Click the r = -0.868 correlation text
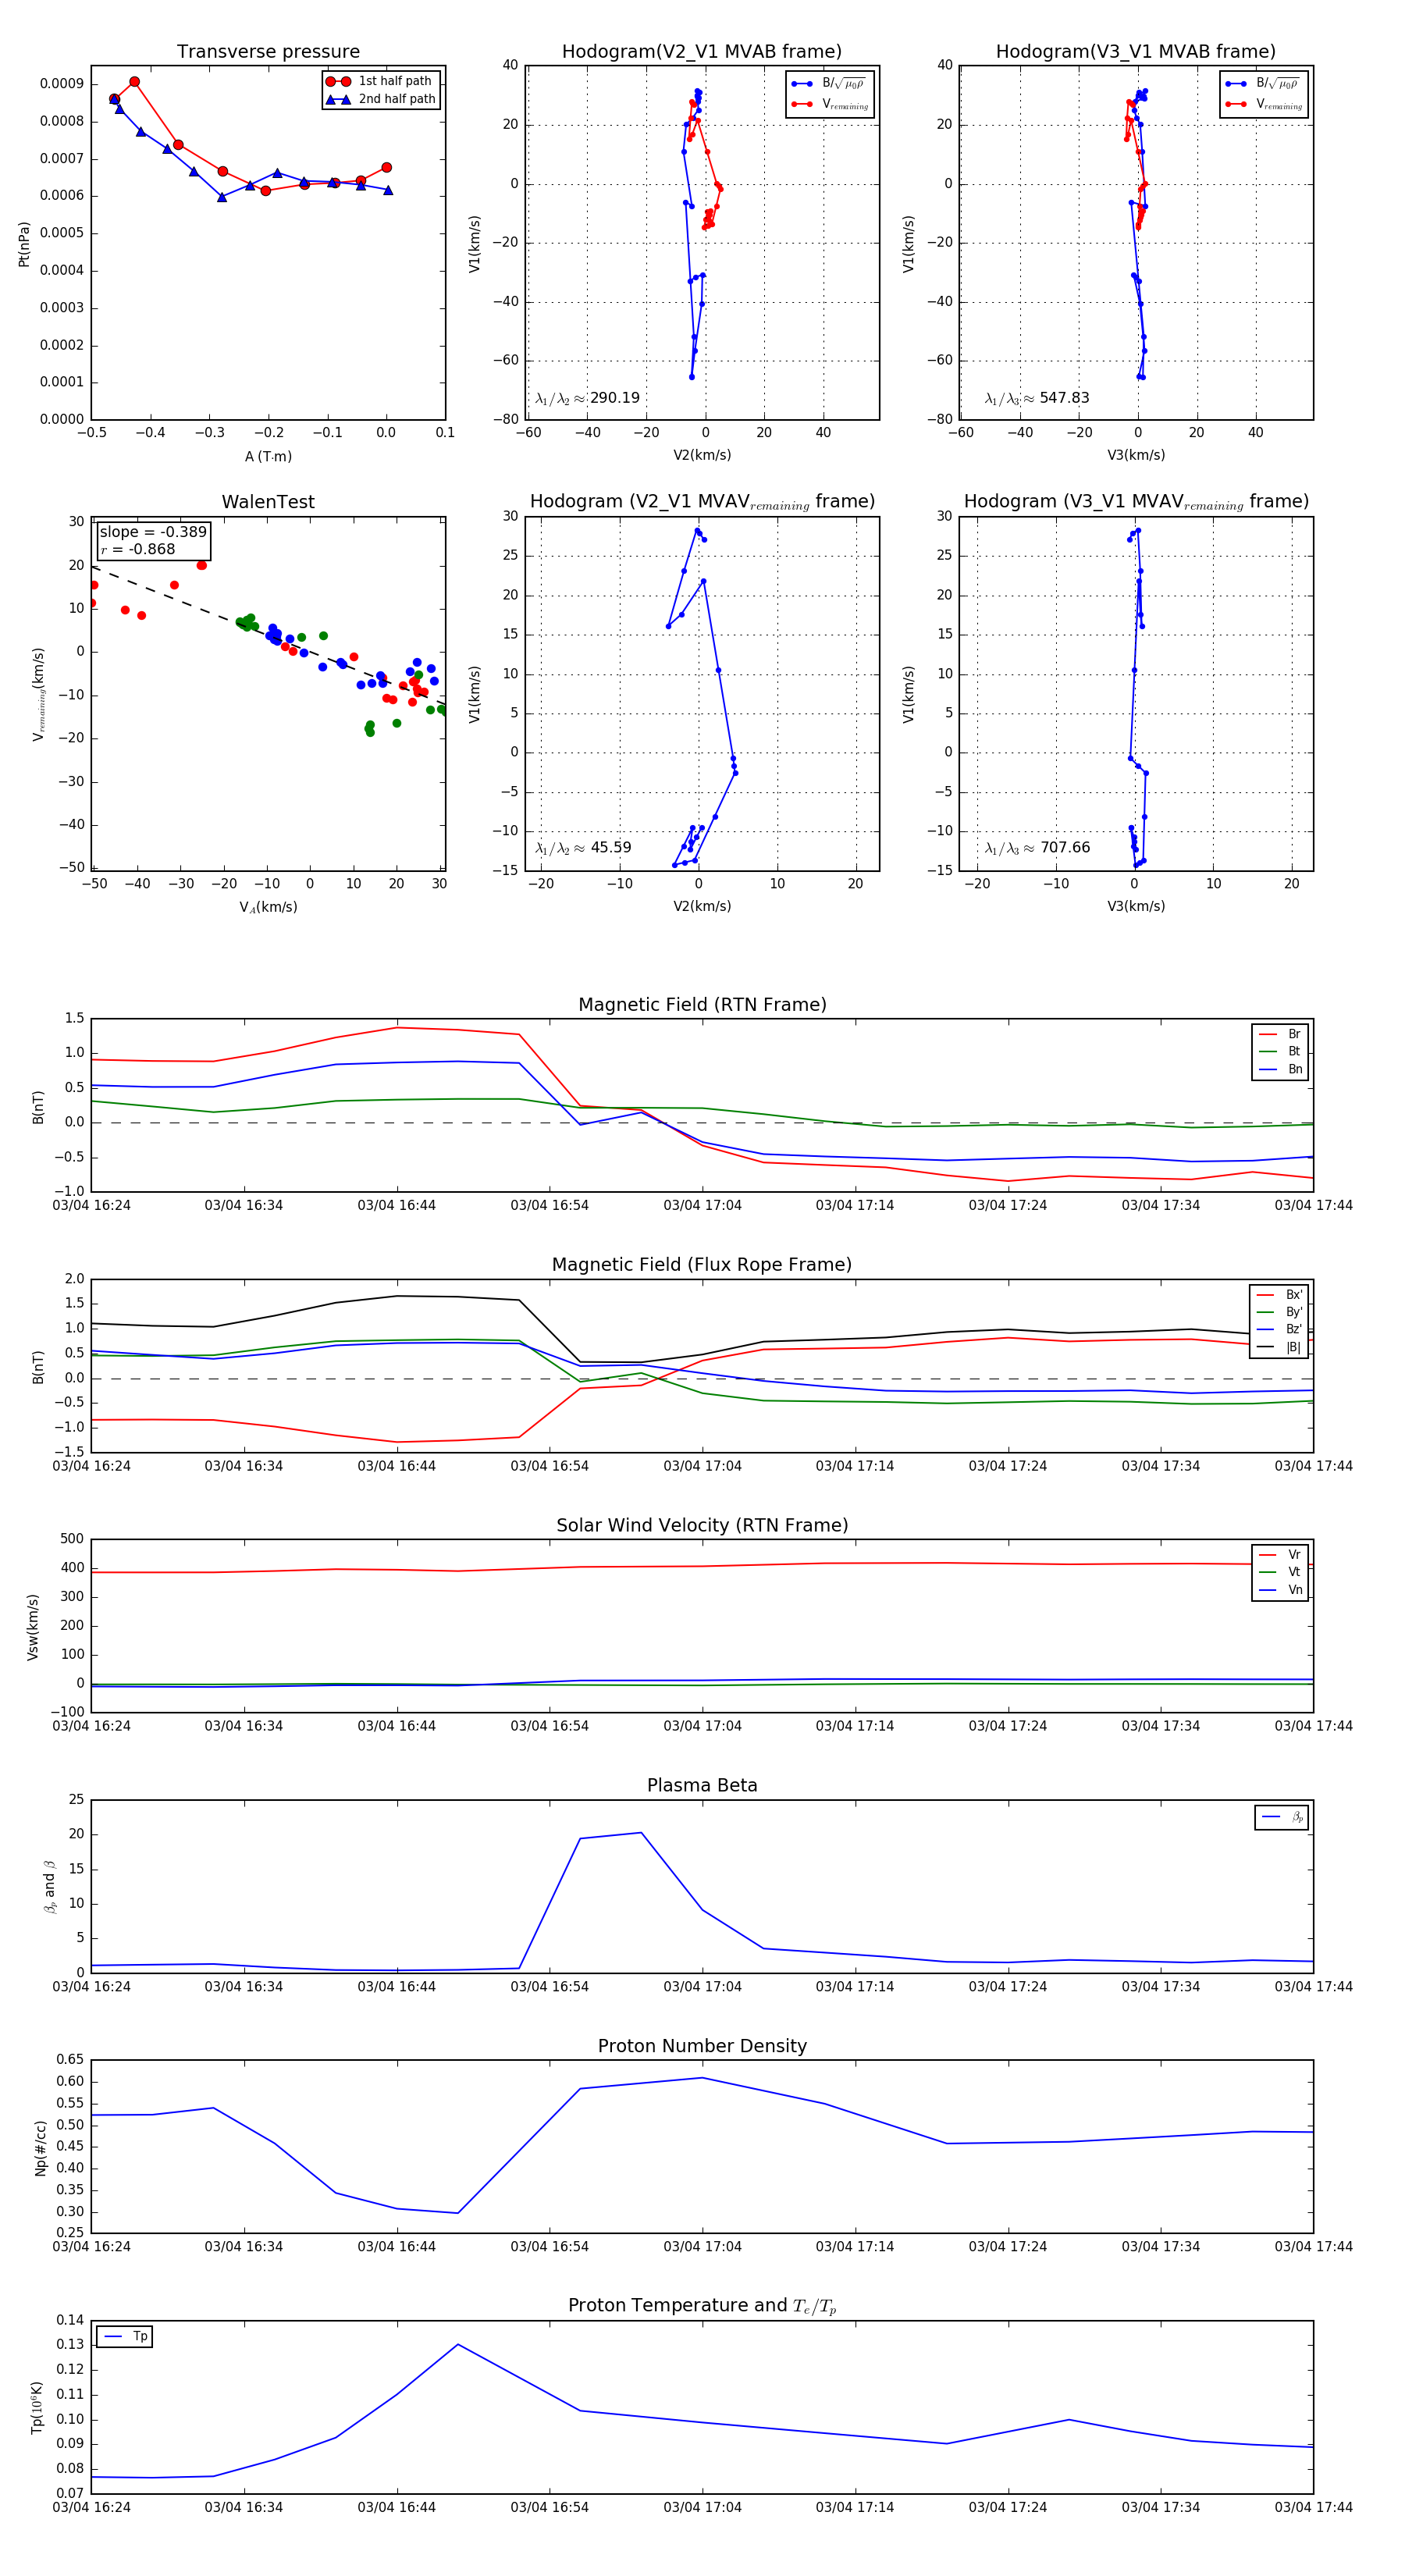Screen dimensions: 1405x2576 tap(137, 549)
